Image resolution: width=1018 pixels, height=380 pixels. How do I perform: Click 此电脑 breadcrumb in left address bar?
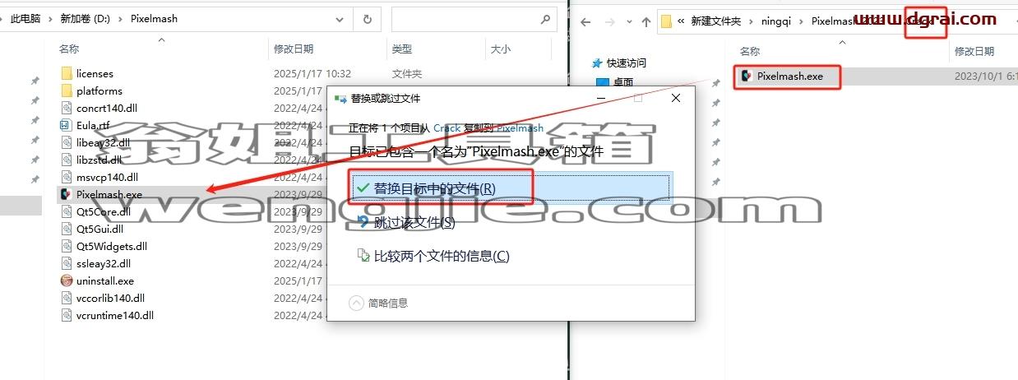tap(27, 18)
